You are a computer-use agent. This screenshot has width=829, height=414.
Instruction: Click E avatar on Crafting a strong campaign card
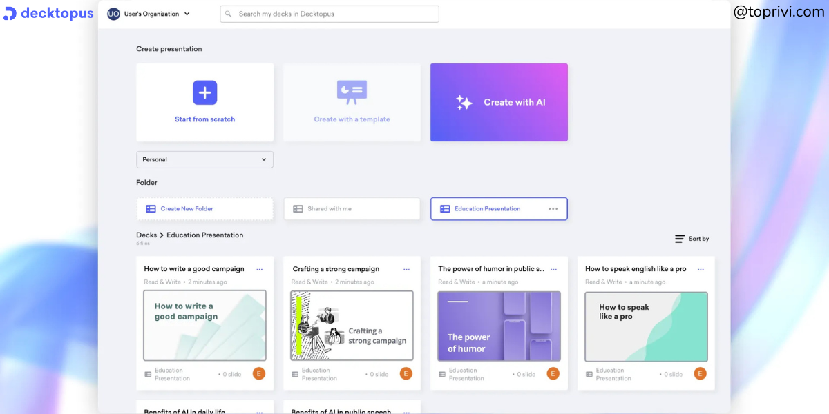pos(406,374)
